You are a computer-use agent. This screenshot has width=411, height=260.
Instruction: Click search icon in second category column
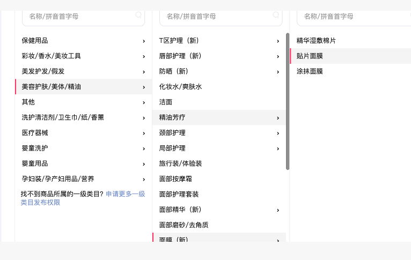coord(276,16)
